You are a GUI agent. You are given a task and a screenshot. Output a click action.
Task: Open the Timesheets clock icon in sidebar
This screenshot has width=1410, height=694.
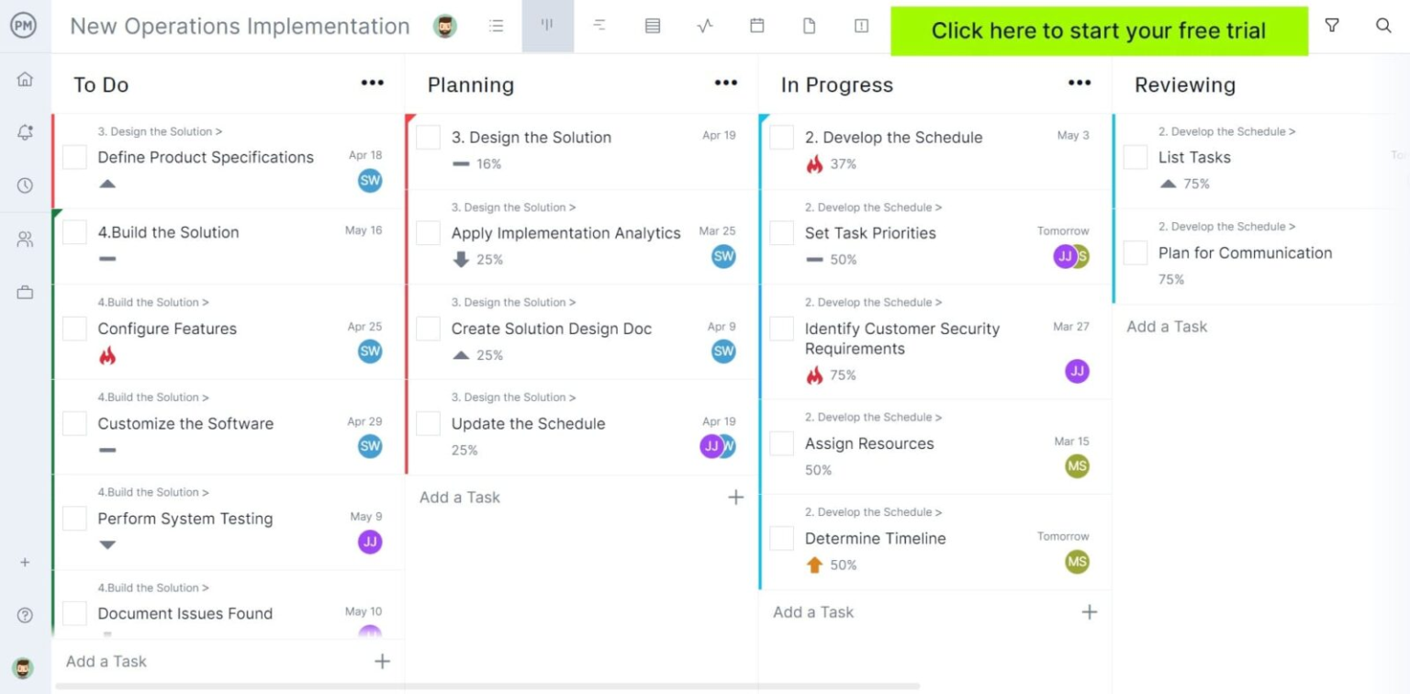pyautogui.click(x=25, y=185)
